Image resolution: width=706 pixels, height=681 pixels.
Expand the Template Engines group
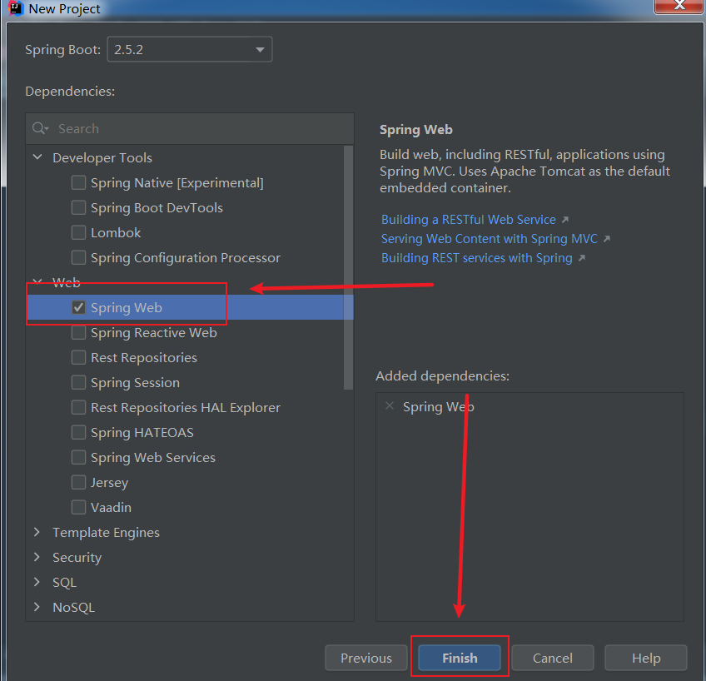[x=37, y=533]
